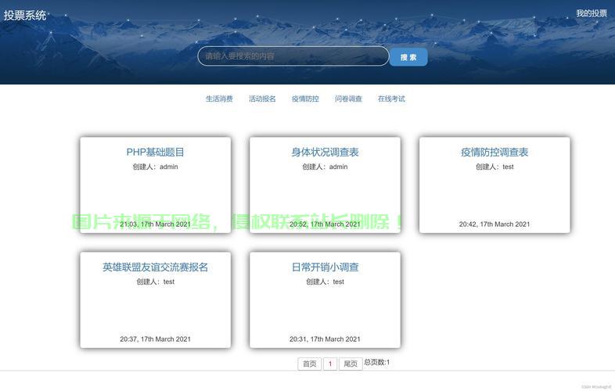Open the 疫情防控调查表 poll
The width and height of the screenshot is (615, 391).
pos(495,152)
